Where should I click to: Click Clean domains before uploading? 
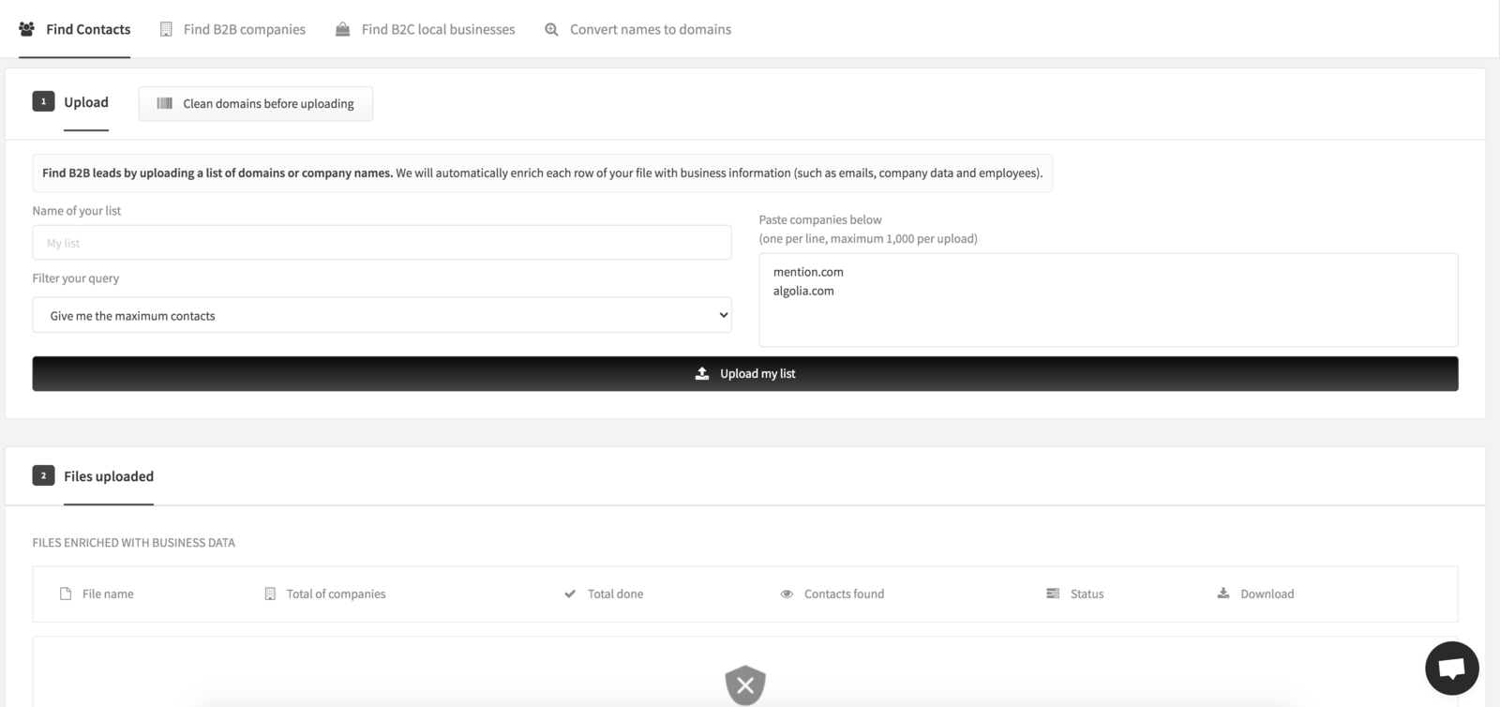pyautogui.click(x=255, y=103)
